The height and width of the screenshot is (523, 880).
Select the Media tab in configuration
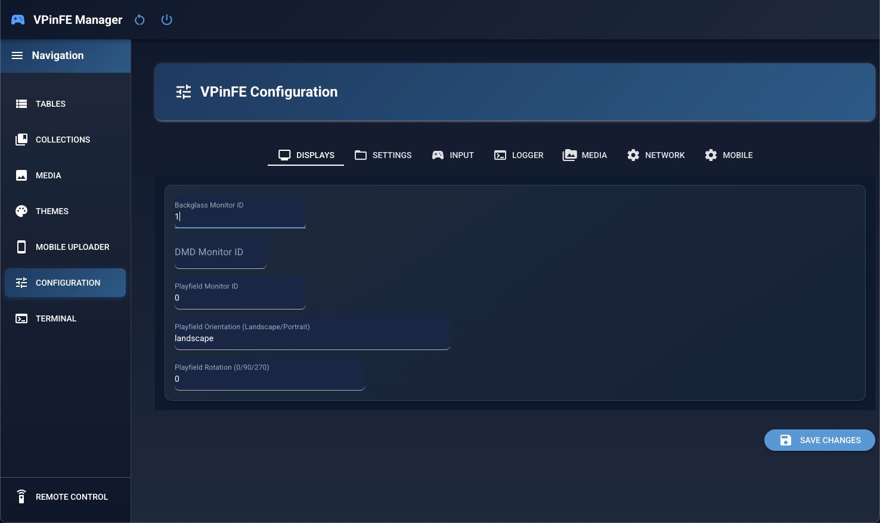click(584, 154)
